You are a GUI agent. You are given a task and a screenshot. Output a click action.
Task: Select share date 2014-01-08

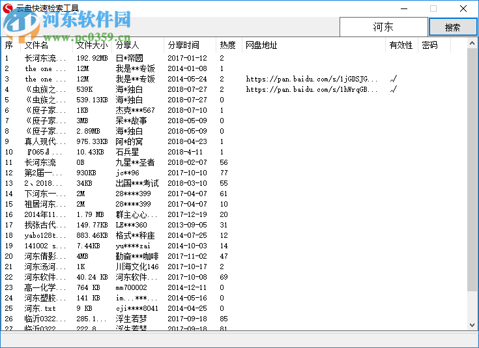click(187, 68)
